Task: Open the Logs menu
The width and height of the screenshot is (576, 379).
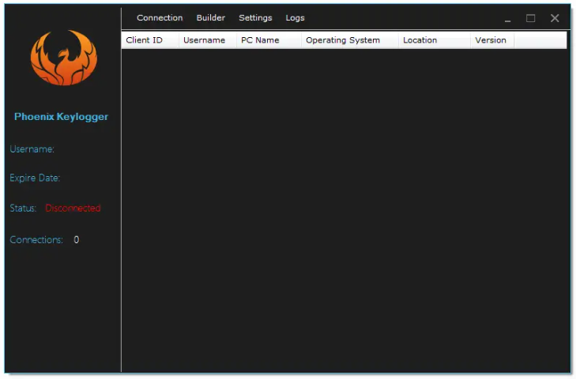Action: [295, 18]
